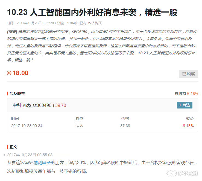Click the 时间 column header
202x181 pixels.
[15, 119]
